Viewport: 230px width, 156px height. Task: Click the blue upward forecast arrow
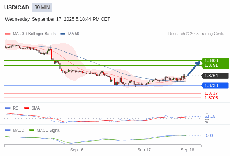[x=194, y=68]
